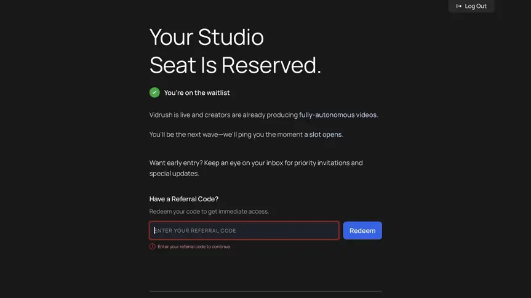Click the "Enter your referral code to continue" error

pyautogui.click(x=194, y=246)
